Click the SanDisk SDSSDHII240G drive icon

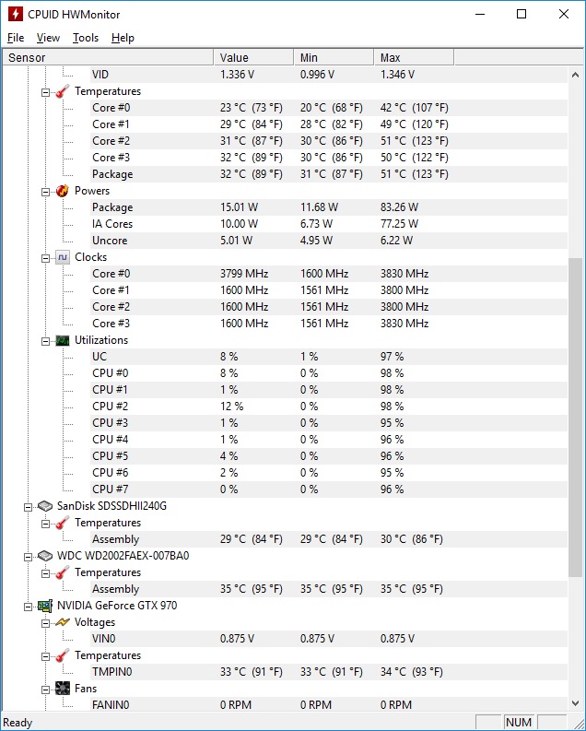[x=45, y=506]
